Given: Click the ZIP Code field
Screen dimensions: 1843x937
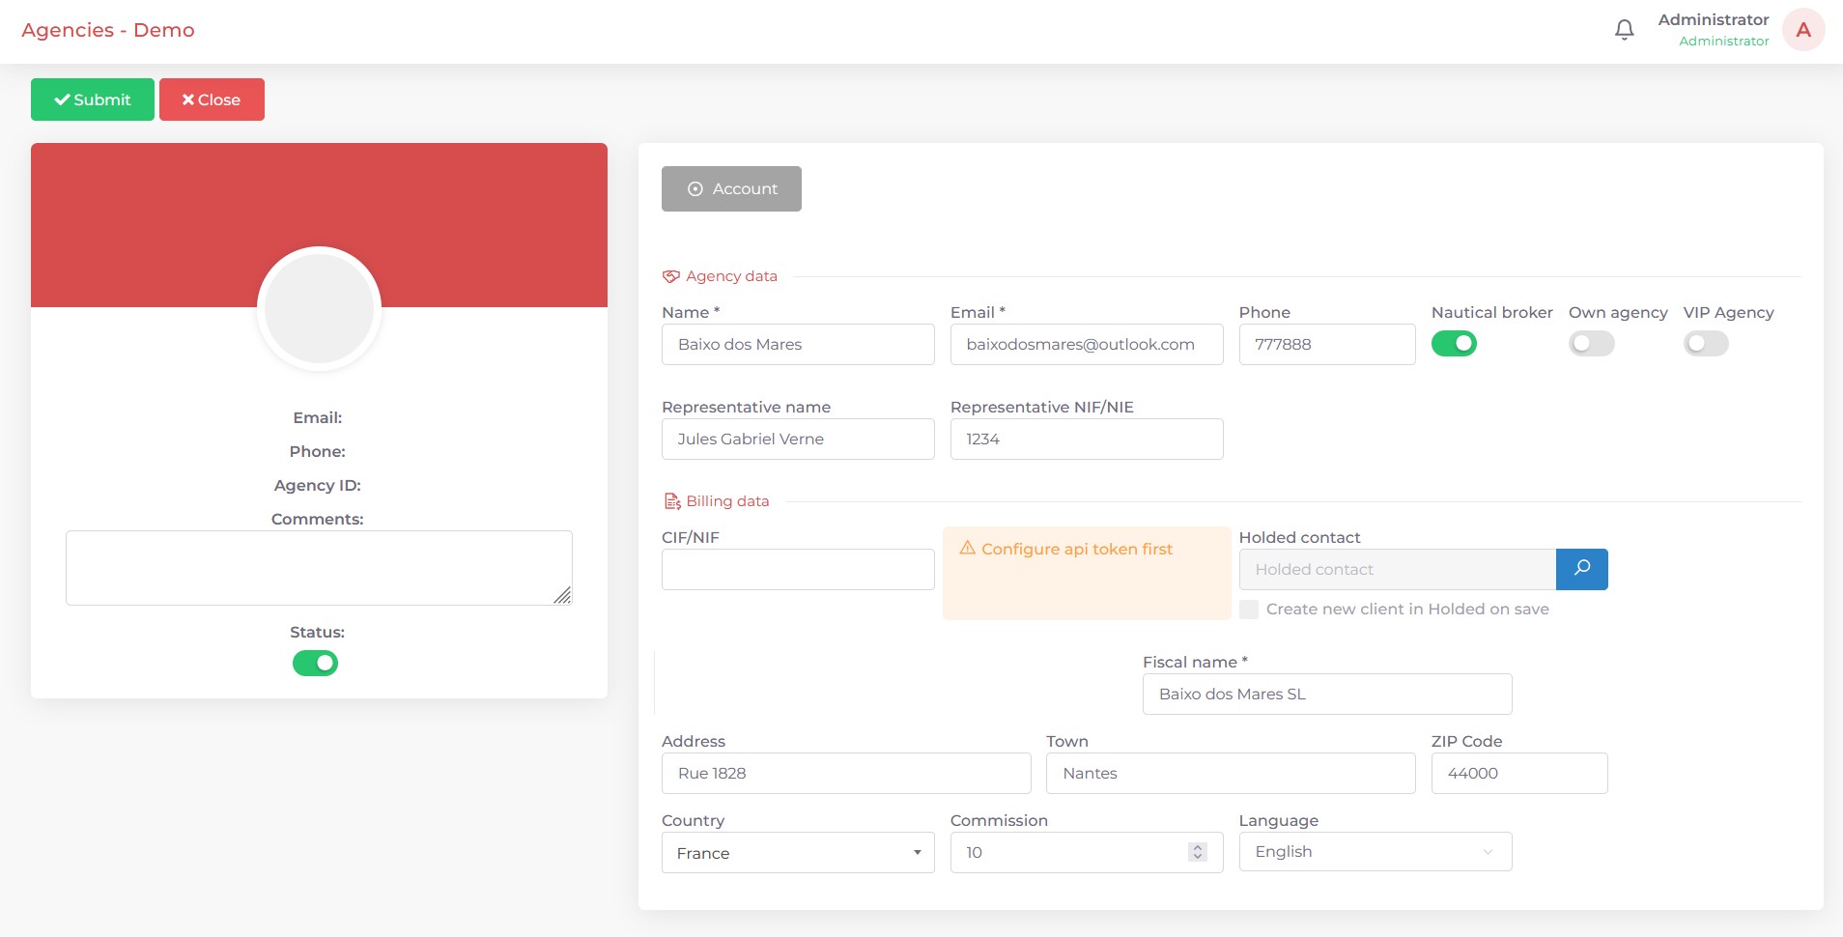Looking at the screenshot, I should point(1519,773).
